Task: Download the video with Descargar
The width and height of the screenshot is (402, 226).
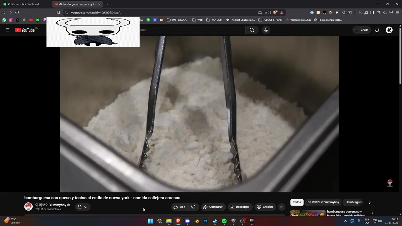Action: 240,207
